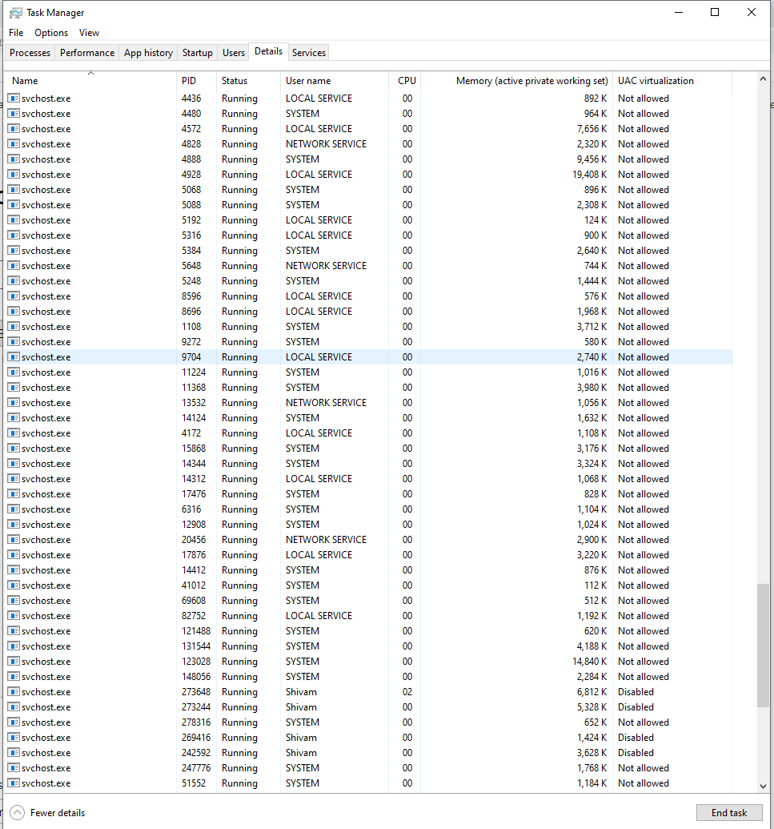Click the svchost.exe icon for PID 51552
This screenshot has width=774, height=829.
[14, 783]
